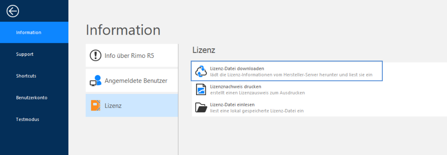
Task: Choose Lizenz-Datei einlesen
Action: click(x=320, y=107)
